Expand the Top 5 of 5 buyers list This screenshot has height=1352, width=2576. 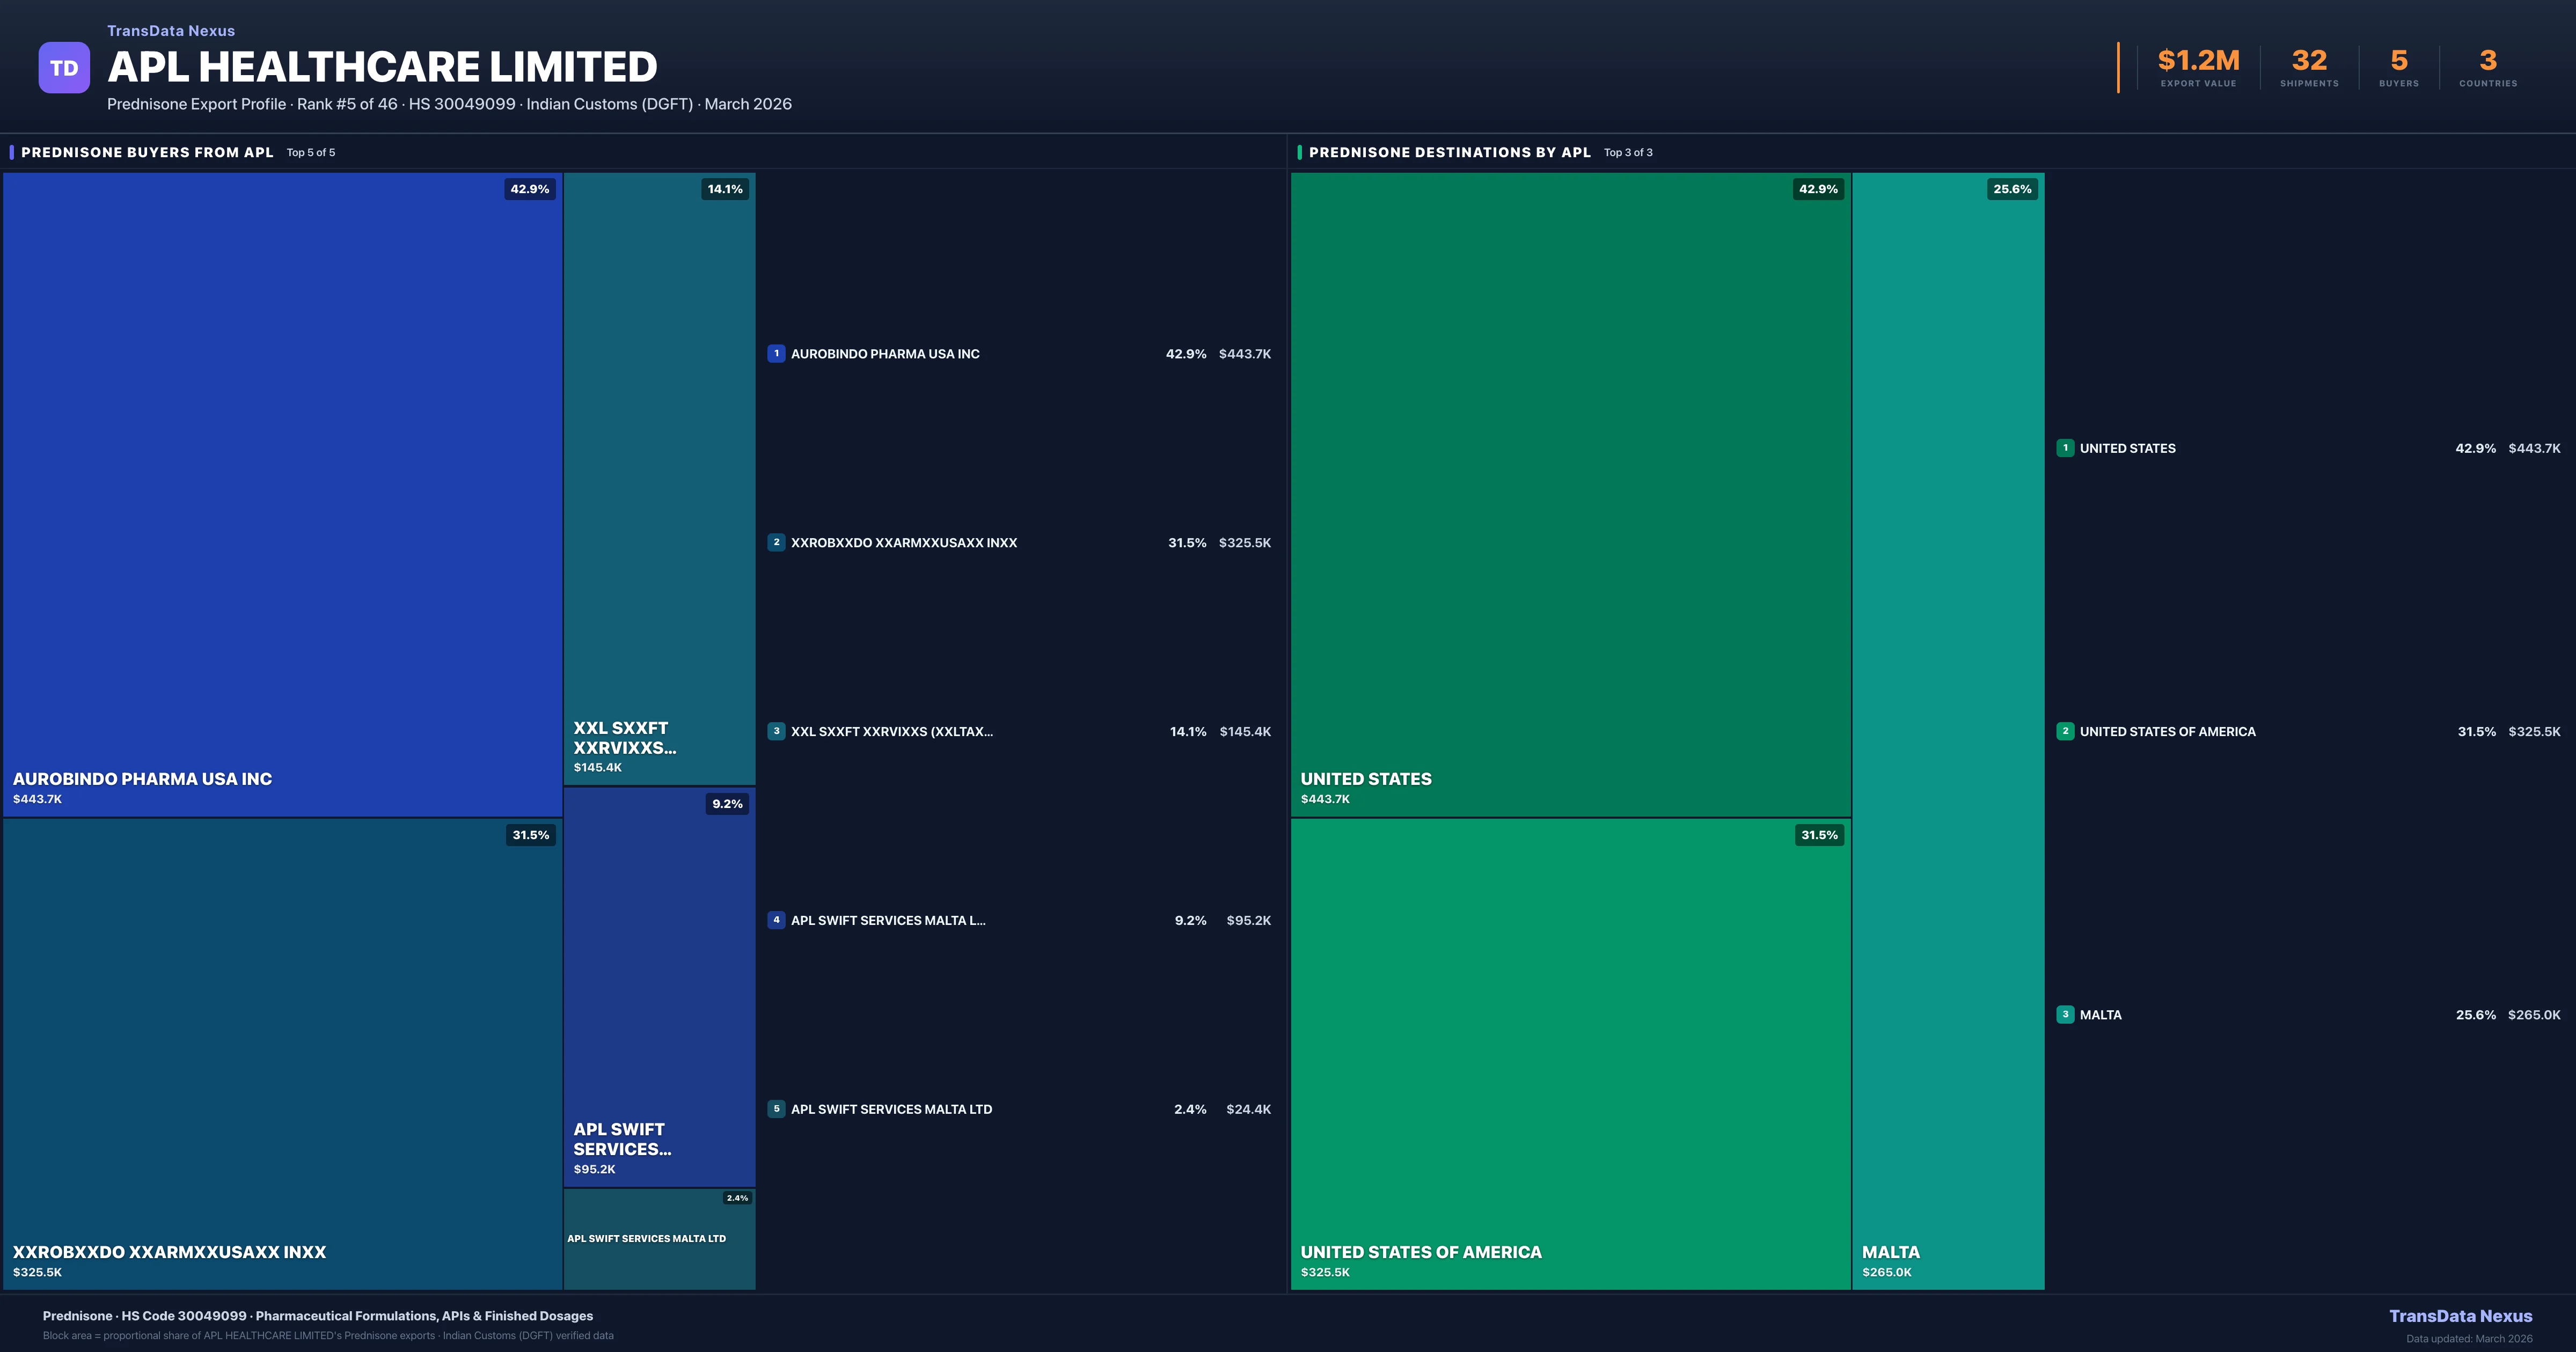pos(310,152)
